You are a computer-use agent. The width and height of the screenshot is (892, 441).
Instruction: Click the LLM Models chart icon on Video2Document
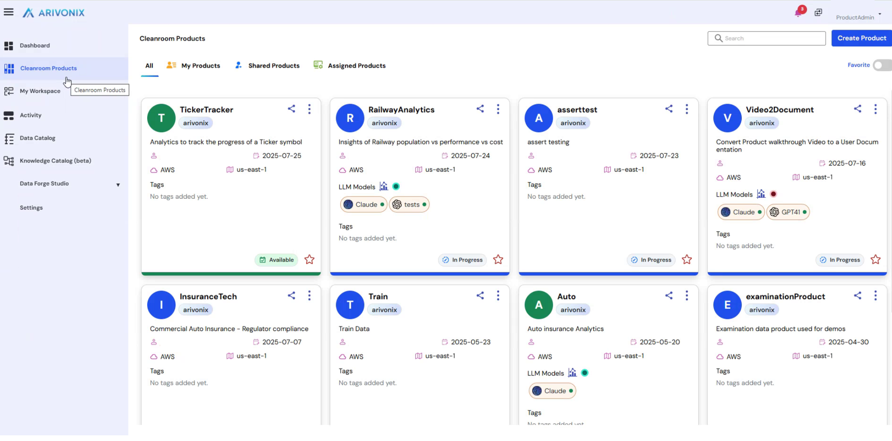pyautogui.click(x=761, y=194)
